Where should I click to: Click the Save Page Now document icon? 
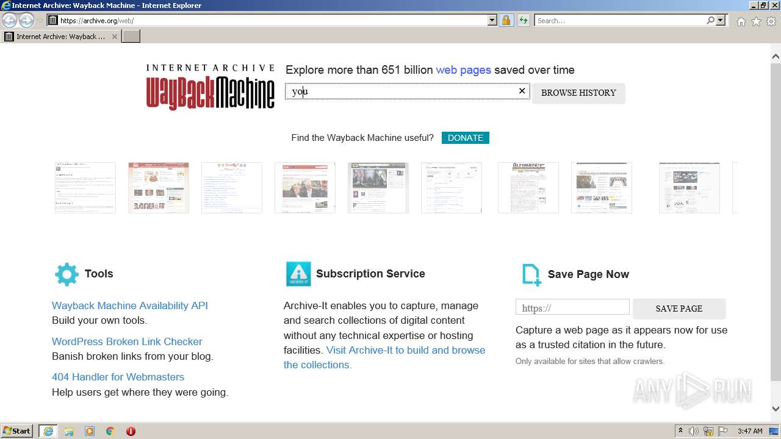point(531,274)
